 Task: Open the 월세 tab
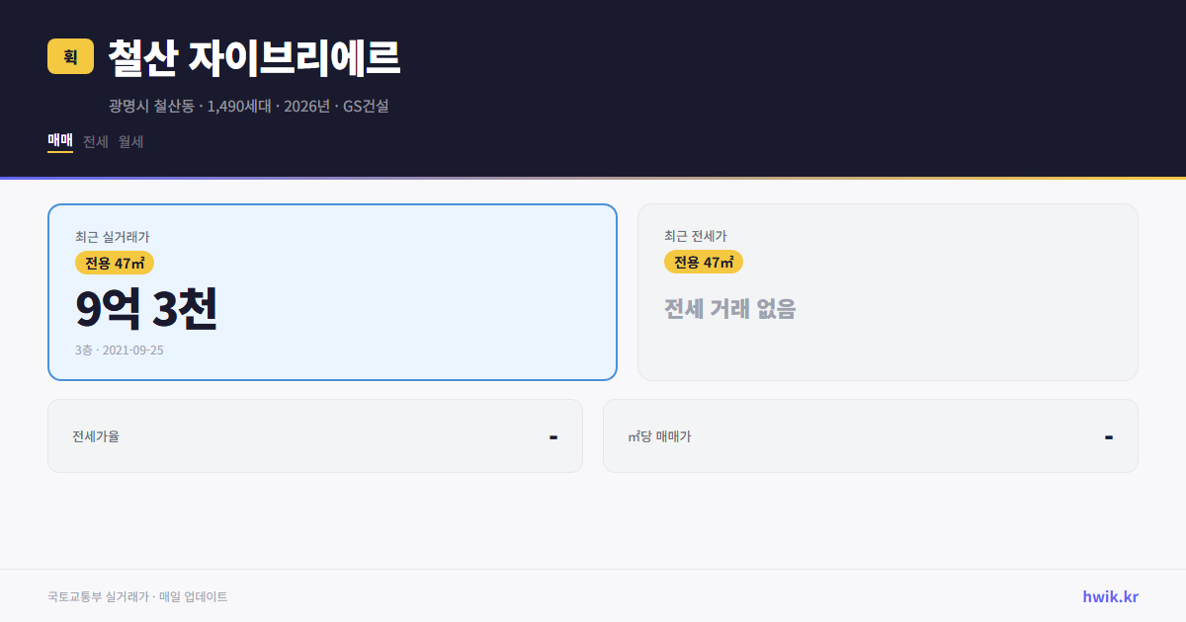click(x=129, y=141)
